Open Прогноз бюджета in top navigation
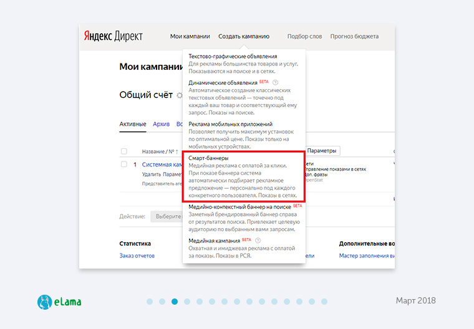Viewport: 474px width, 329px height. point(354,36)
